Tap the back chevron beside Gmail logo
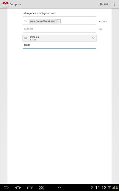Screen dimensions: 119x191 pos(1,4)
